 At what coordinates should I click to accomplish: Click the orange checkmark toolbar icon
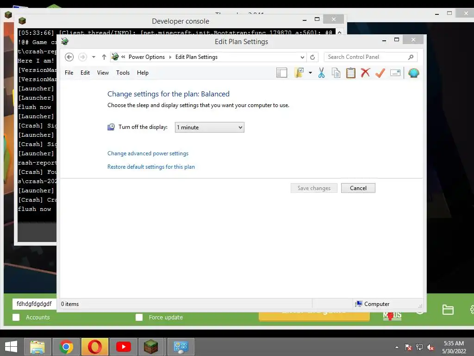coord(380,73)
